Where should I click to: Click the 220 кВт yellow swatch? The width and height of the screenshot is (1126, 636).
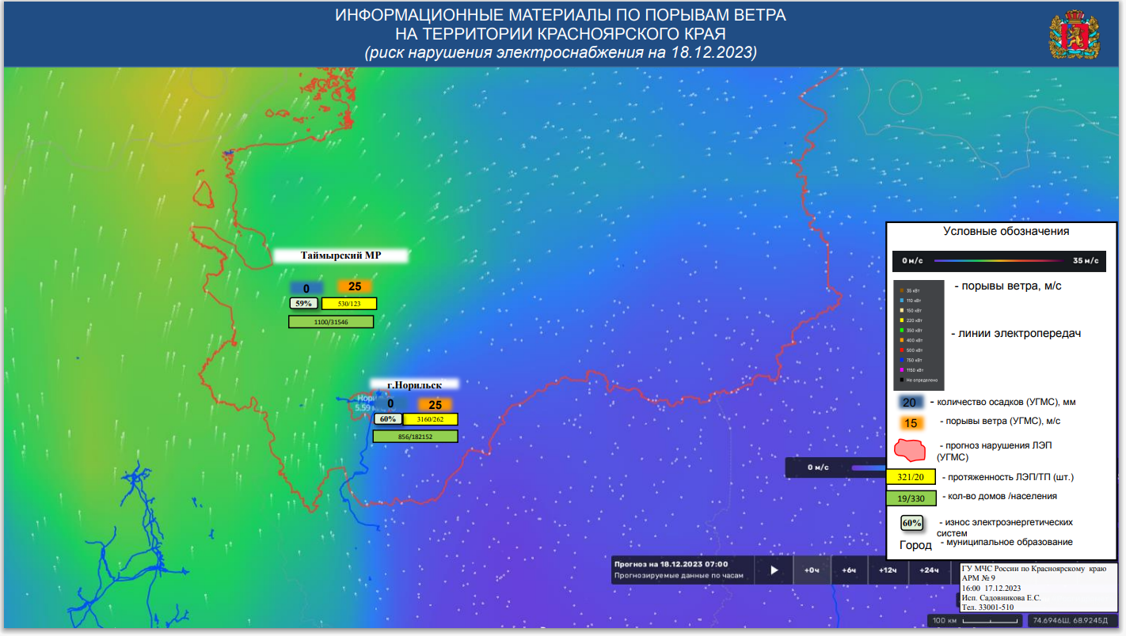902,320
